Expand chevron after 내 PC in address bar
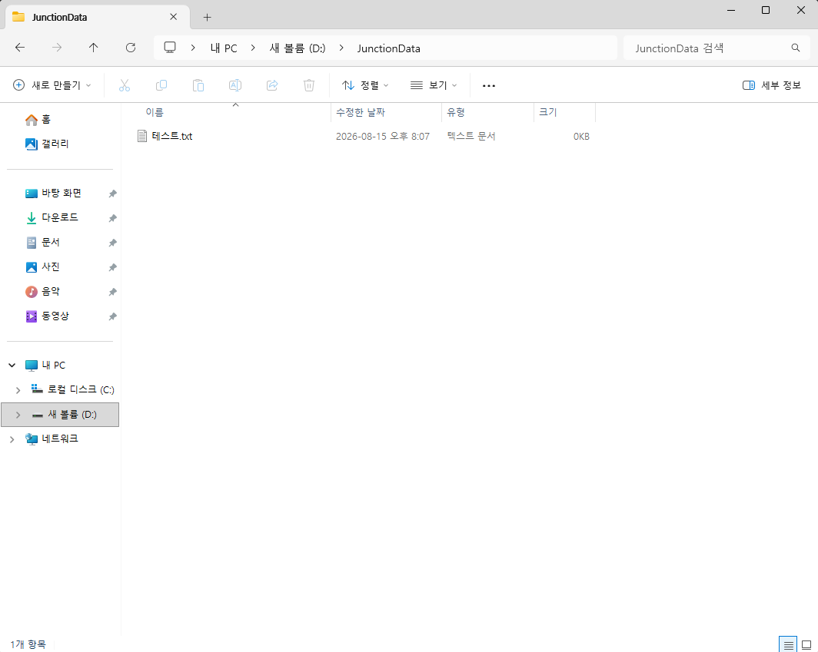 click(x=253, y=48)
